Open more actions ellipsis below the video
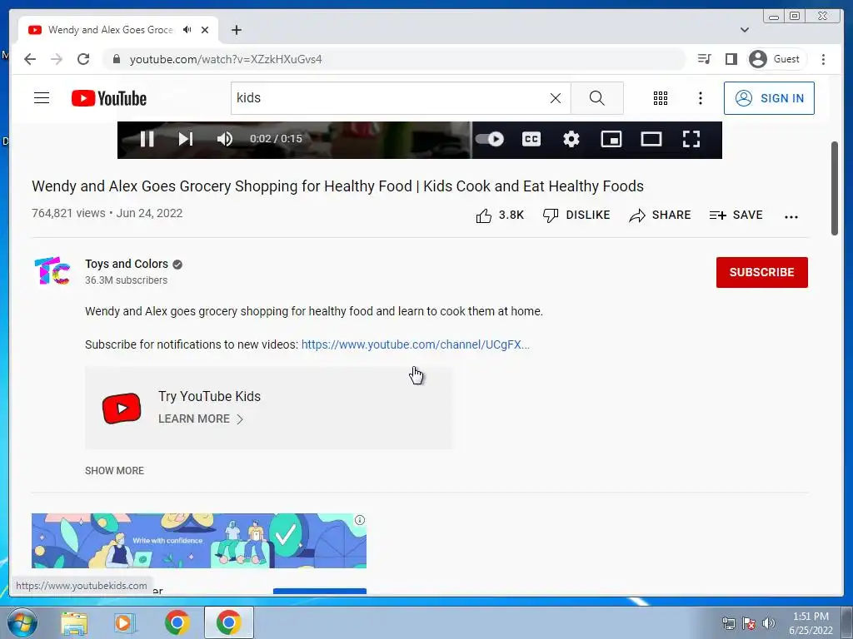Viewport: 853px width, 639px height. click(x=791, y=216)
